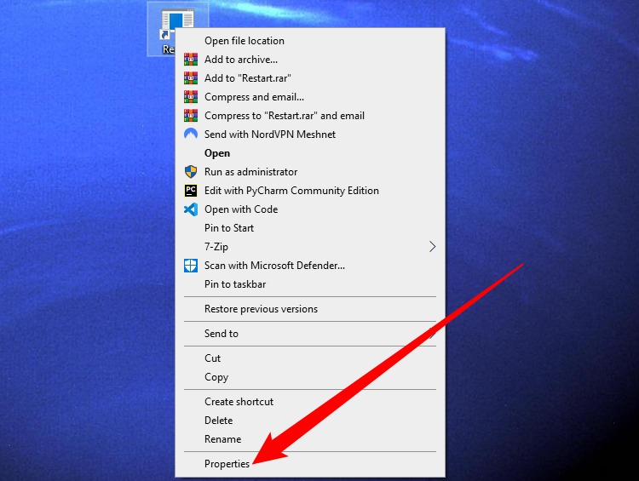Image resolution: width=639 pixels, height=481 pixels.
Task: Click the Microsoft Defender shield icon
Action: pos(191,266)
